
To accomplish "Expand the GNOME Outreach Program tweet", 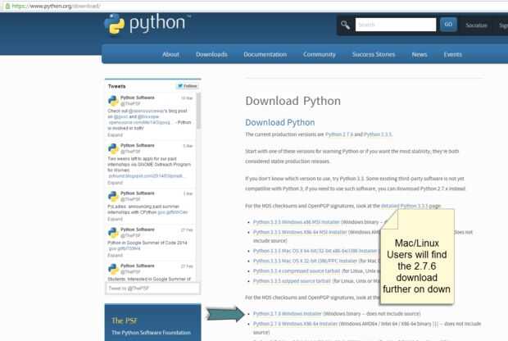I will 115,183.
